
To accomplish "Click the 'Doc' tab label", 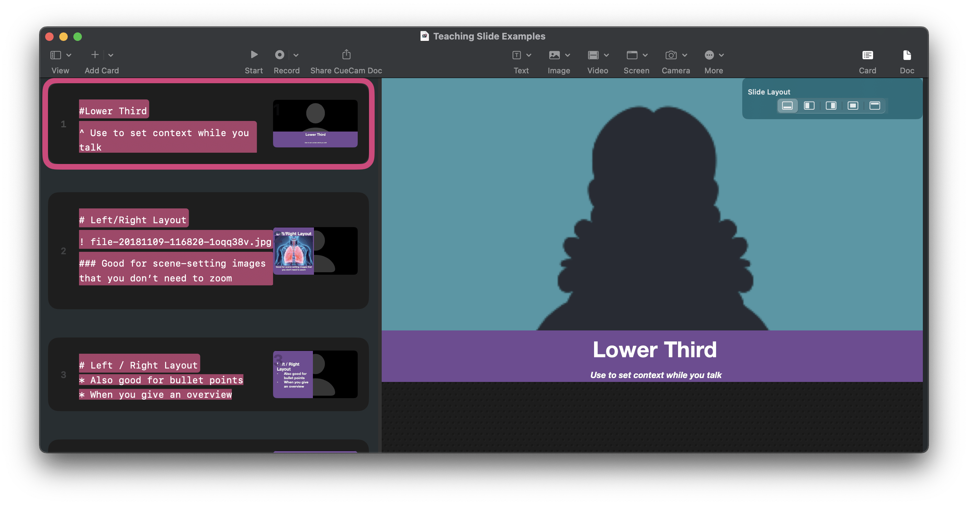I will [x=907, y=70].
